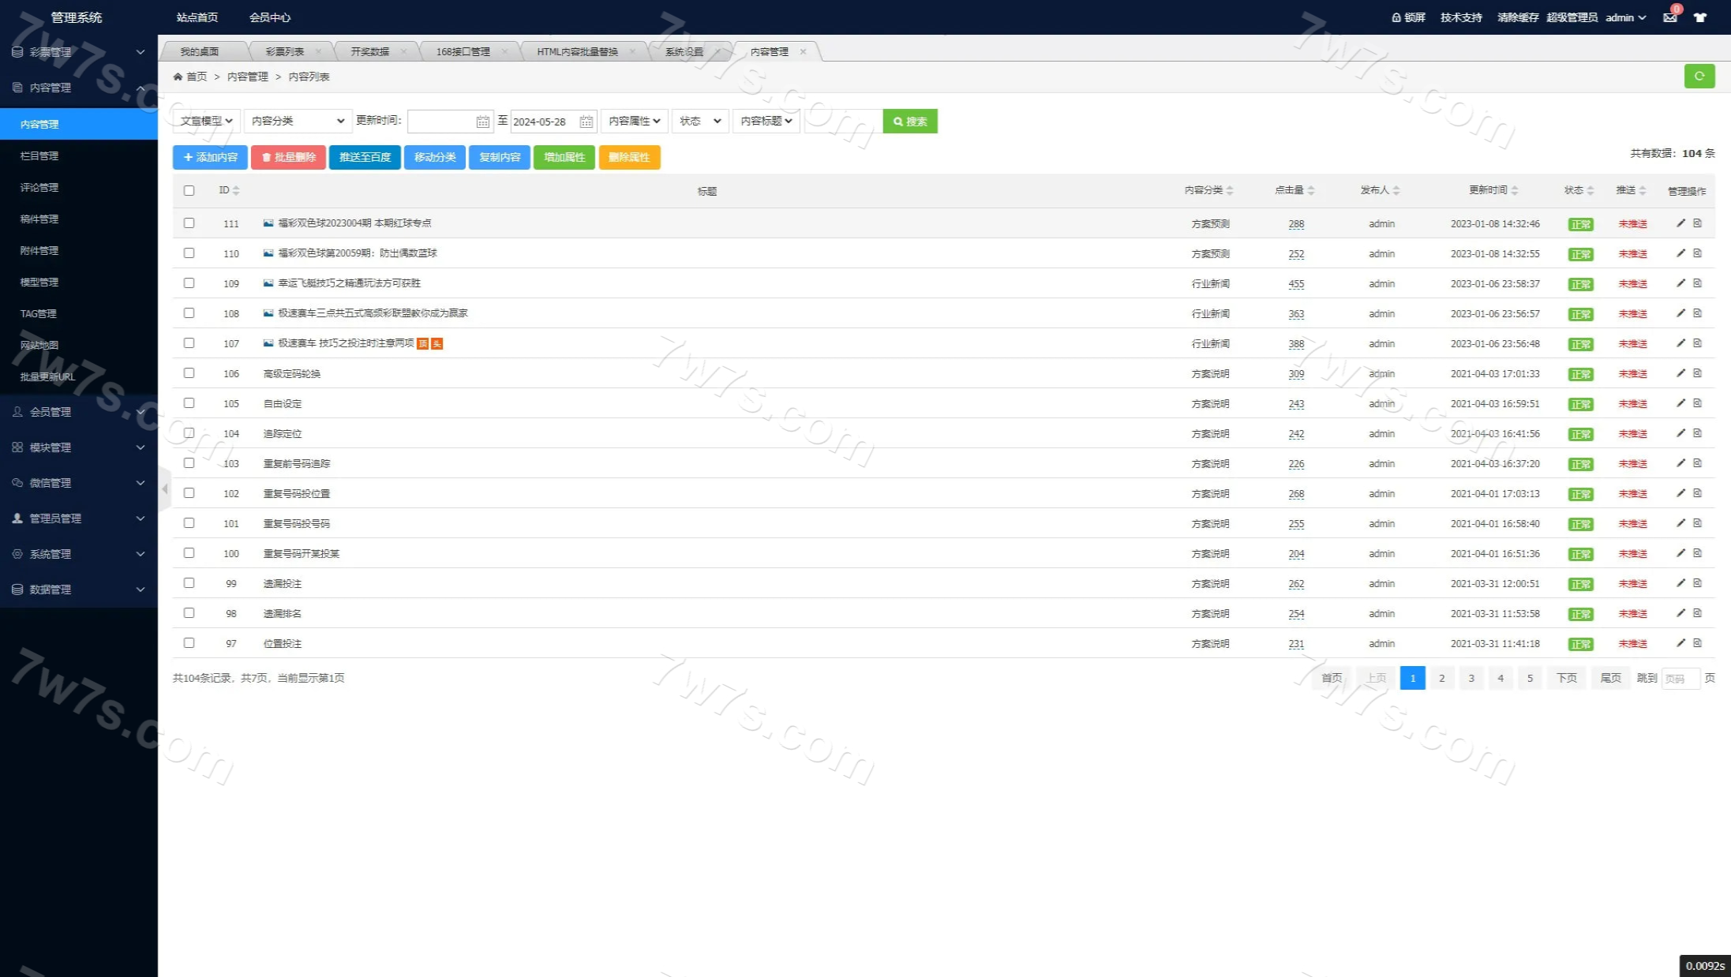The image size is (1731, 977).
Task: Click the home icon in breadcrumb
Action: pyautogui.click(x=178, y=77)
